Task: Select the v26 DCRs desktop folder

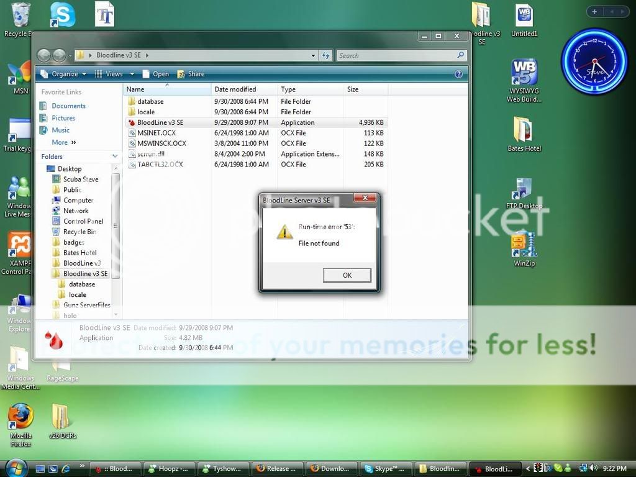Action: pos(62,422)
